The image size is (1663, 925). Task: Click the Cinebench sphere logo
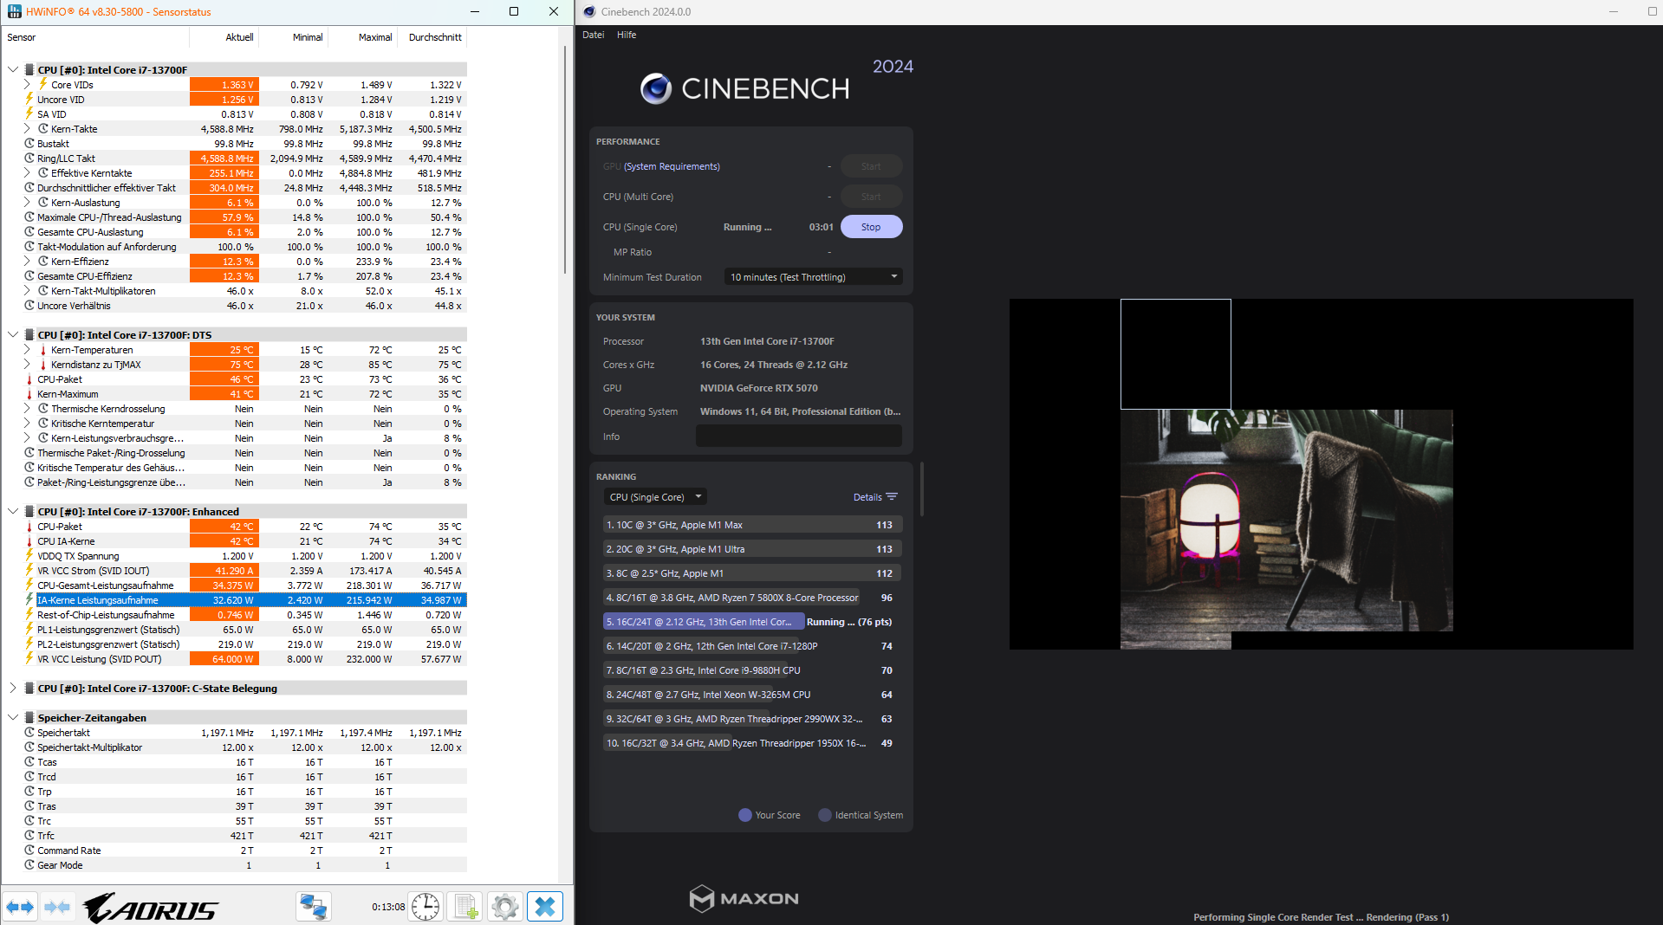coord(656,88)
